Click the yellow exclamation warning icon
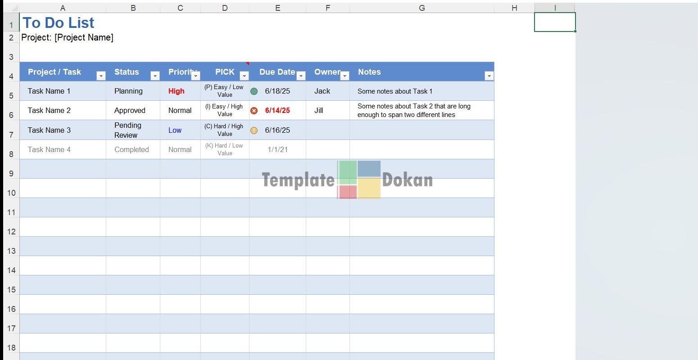 254,130
